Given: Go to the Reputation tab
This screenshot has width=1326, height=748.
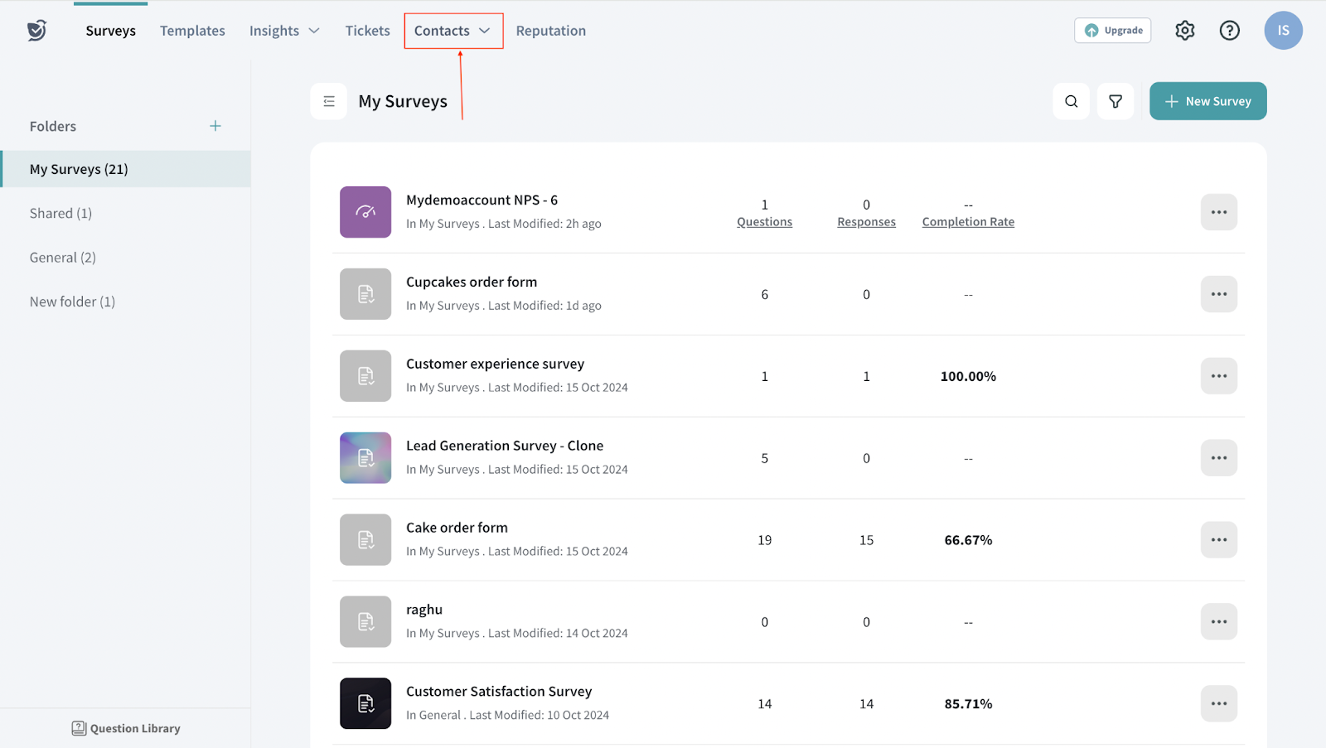Looking at the screenshot, I should tap(550, 31).
